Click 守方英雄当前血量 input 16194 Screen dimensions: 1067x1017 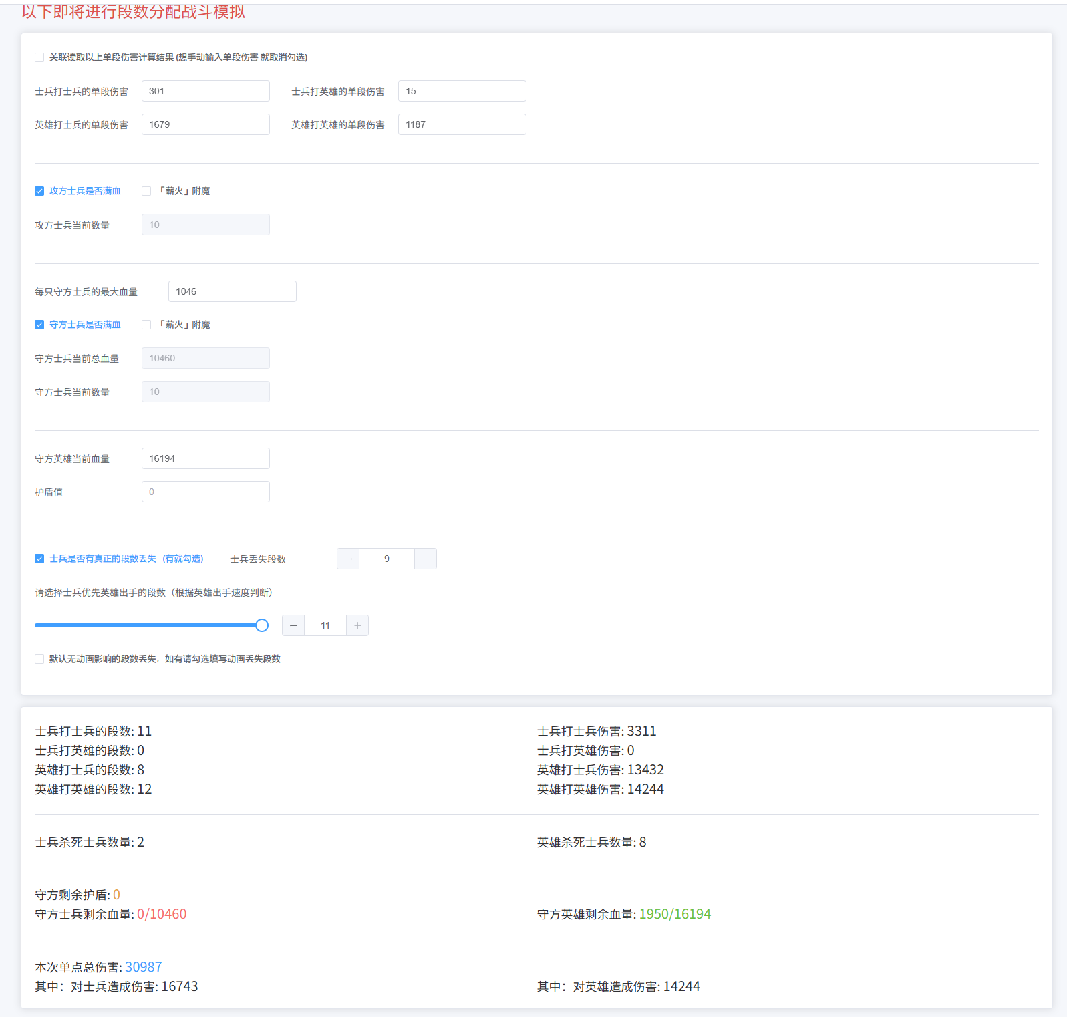(x=206, y=458)
